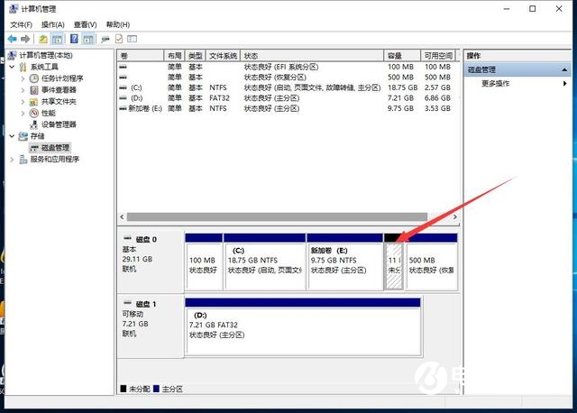The height and width of the screenshot is (413, 577).
Task: Open the 查看(V) menu
Action: coord(86,24)
